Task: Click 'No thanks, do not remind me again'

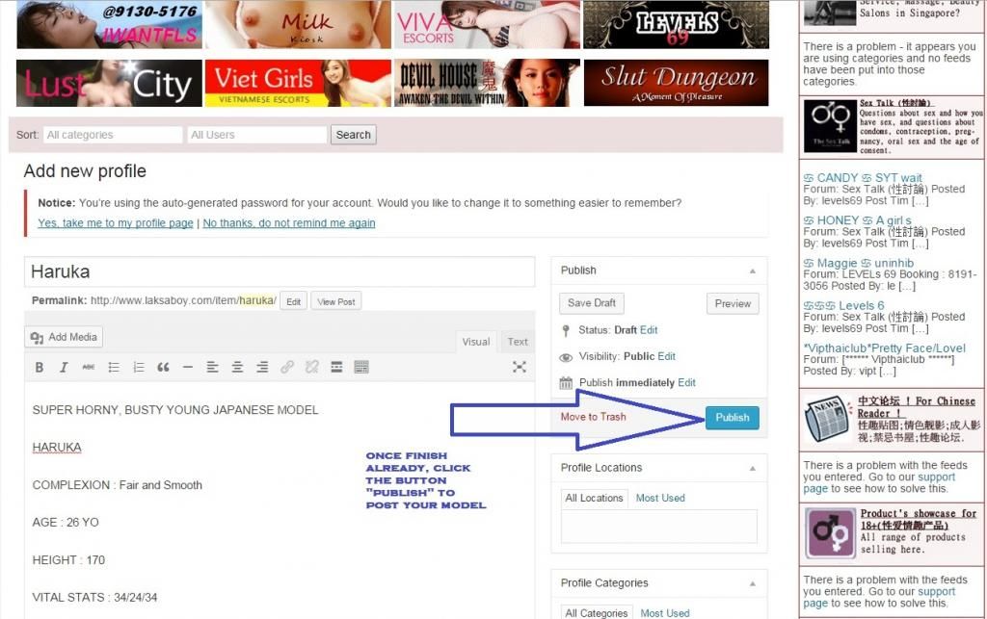Action: pyautogui.click(x=289, y=223)
